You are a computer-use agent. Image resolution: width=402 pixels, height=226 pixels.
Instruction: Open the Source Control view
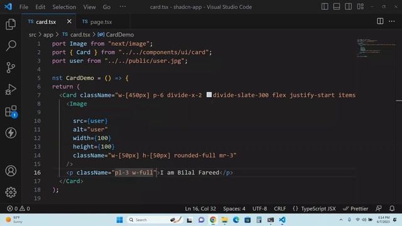click(x=11, y=68)
